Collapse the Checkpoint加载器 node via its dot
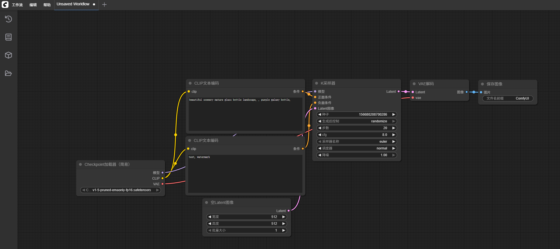This screenshot has width=560, height=249. [80, 164]
